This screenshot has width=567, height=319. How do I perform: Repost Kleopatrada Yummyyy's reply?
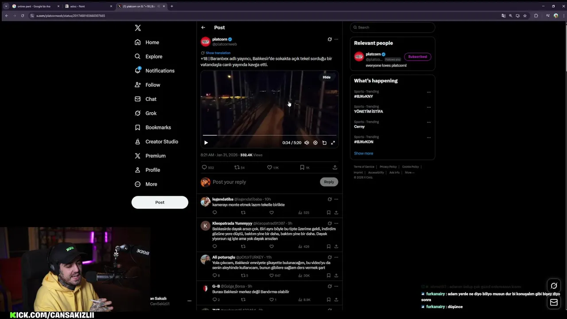pyautogui.click(x=243, y=246)
